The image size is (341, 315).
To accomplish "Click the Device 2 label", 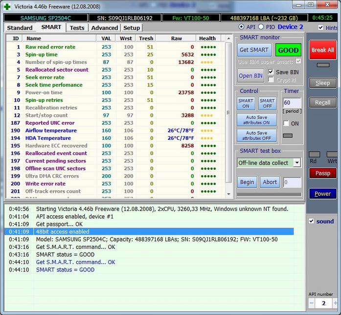I will click(290, 27).
